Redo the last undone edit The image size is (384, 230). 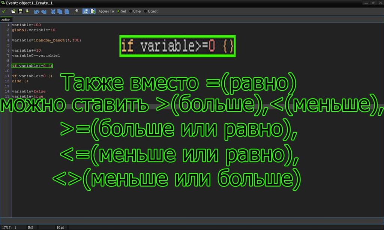[44, 11]
